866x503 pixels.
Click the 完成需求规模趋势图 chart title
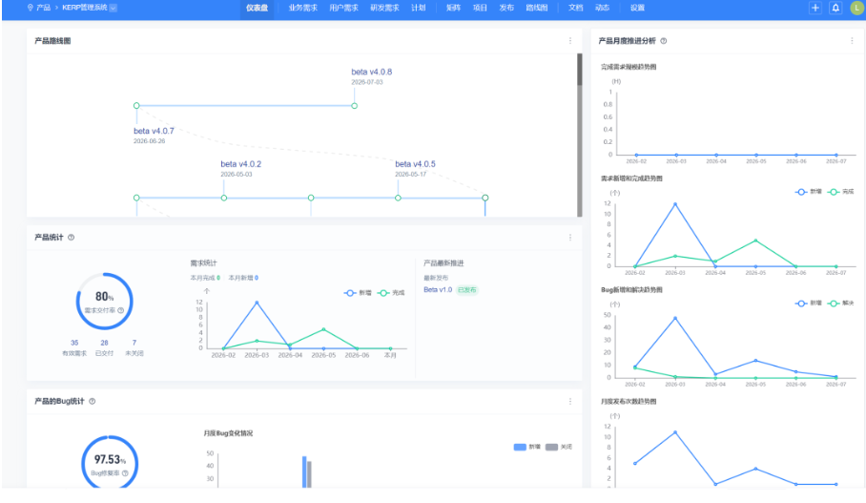629,67
